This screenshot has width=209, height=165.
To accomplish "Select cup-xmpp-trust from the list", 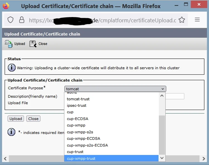I will coord(111,159).
